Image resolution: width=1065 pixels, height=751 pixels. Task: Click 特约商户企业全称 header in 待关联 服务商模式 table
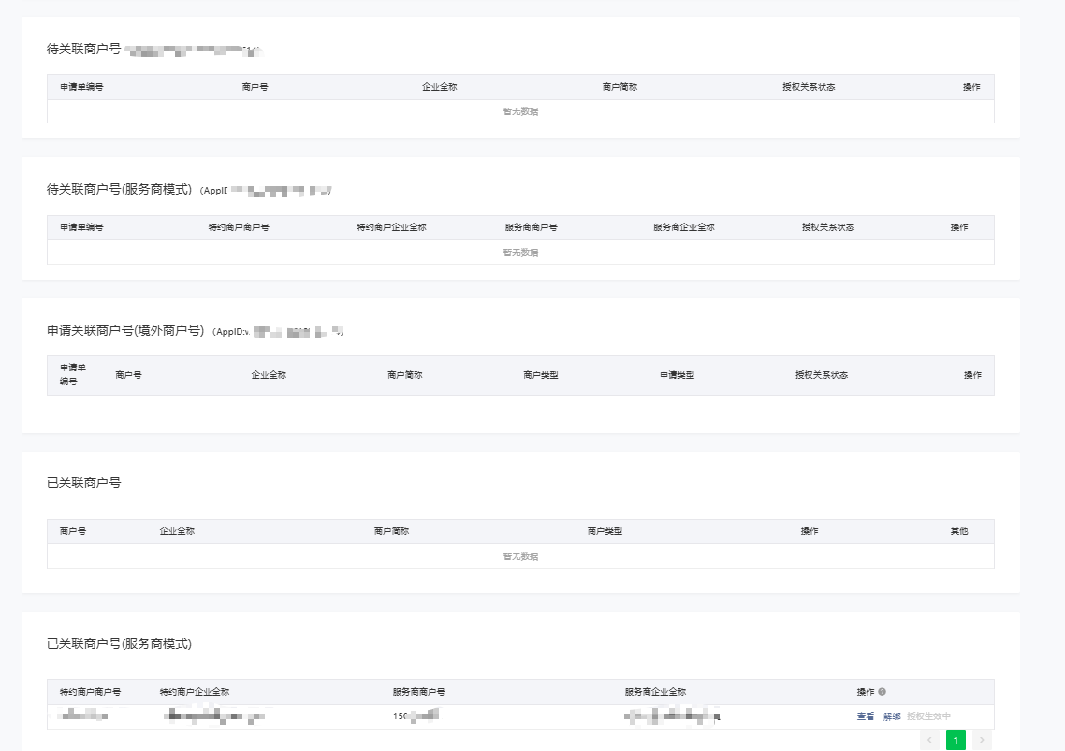(391, 227)
